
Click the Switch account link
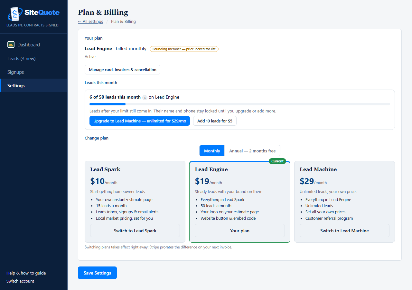20,281
